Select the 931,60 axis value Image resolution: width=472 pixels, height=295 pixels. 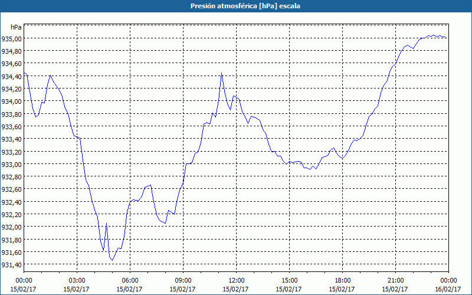(11, 253)
